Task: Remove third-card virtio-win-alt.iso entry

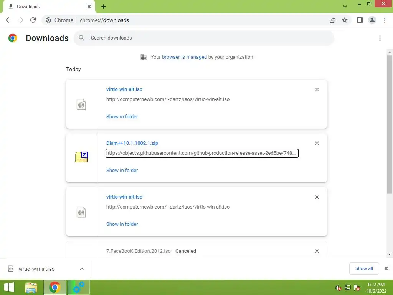Action: tap(317, 197)
